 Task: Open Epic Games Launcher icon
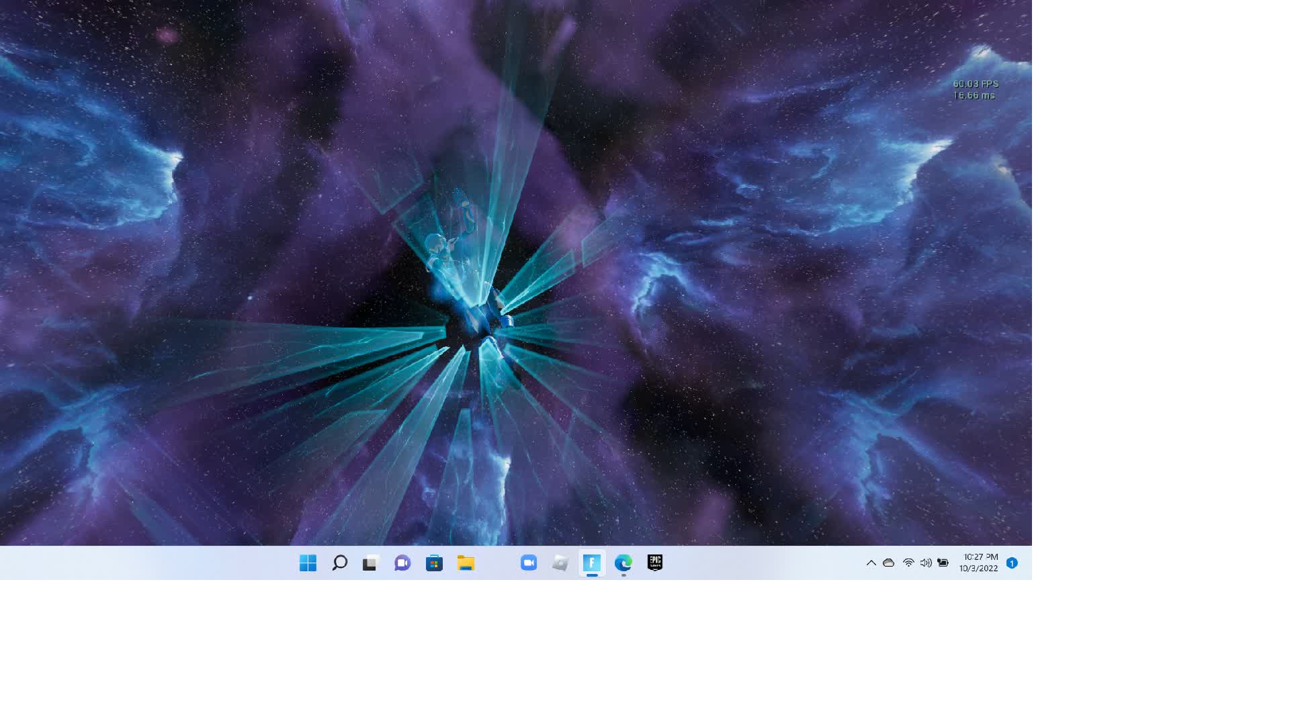click(x=655, y=563)
